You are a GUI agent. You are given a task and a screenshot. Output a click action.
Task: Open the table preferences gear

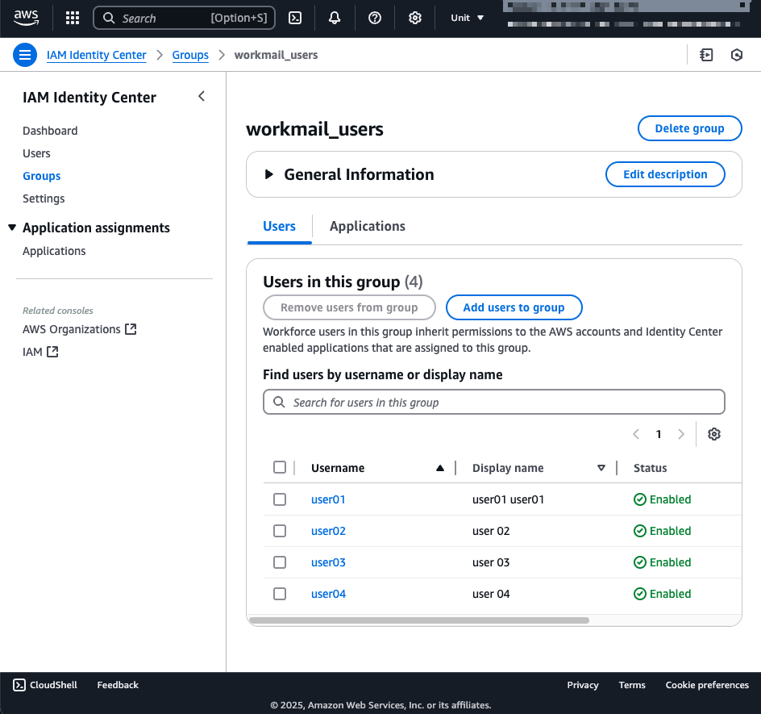click(713, 434)
